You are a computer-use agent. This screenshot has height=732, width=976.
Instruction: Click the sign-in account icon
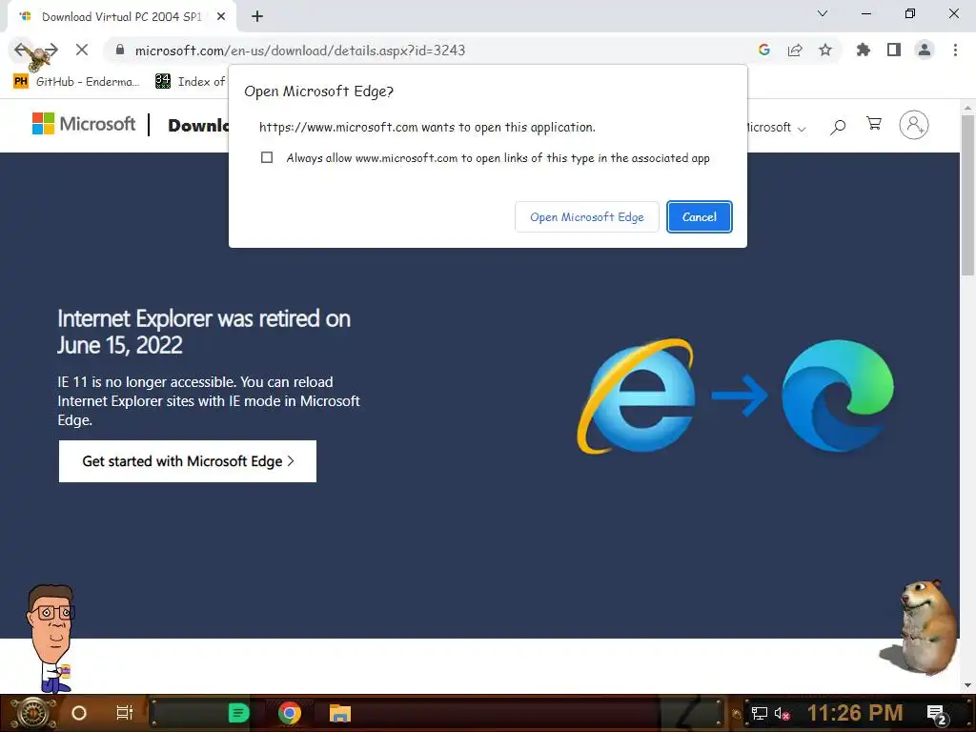pyautogui.click(x=914, y=125)
